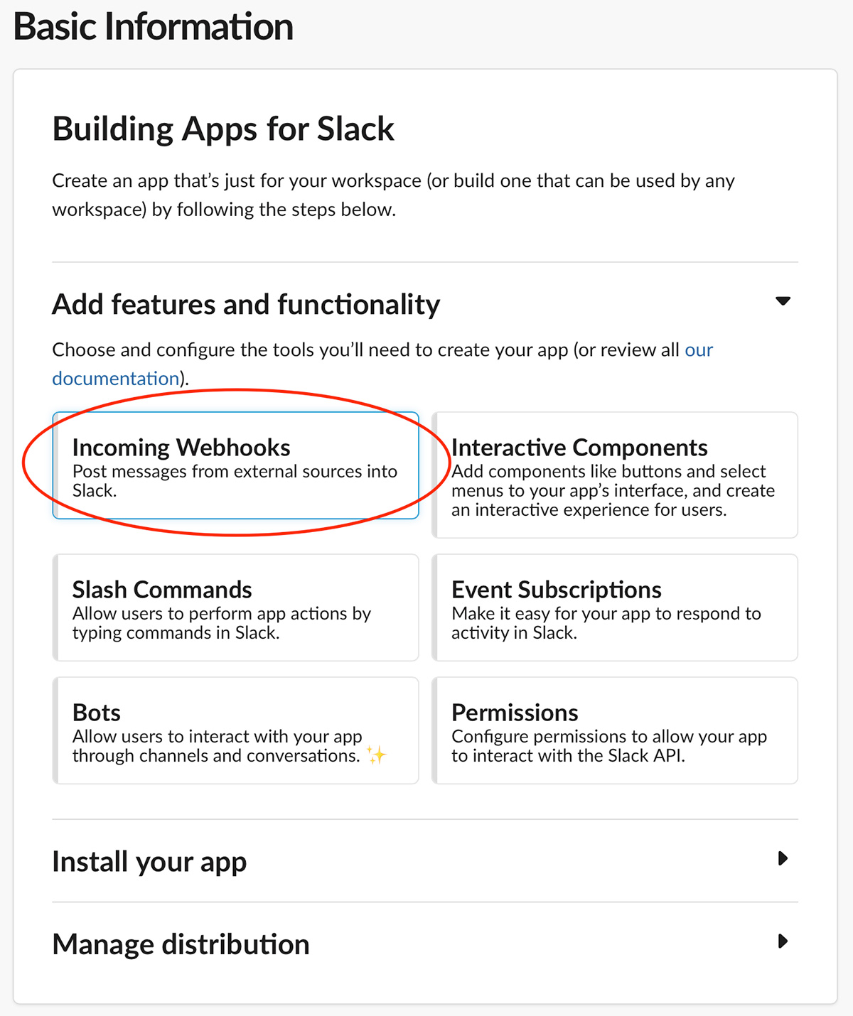Screen dimensions: 853x1016
Task: Expand Install your app with arrow
Action: point(783,858)
